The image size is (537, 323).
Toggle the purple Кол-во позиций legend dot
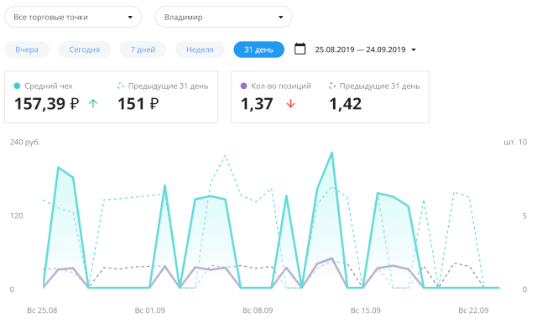point(243,86)
